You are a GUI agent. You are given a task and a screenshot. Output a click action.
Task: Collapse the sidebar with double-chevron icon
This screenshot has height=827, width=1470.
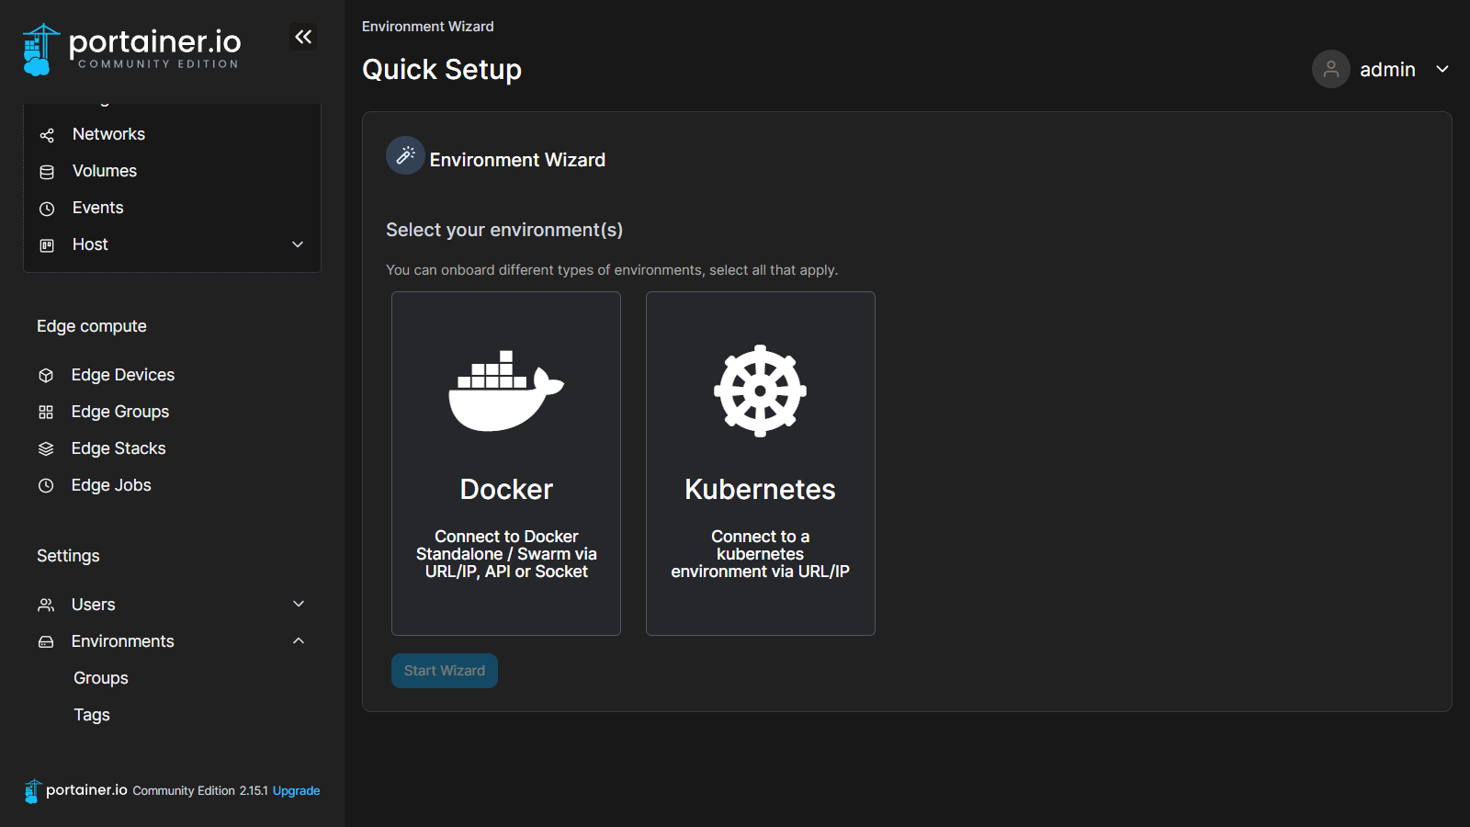303,37
